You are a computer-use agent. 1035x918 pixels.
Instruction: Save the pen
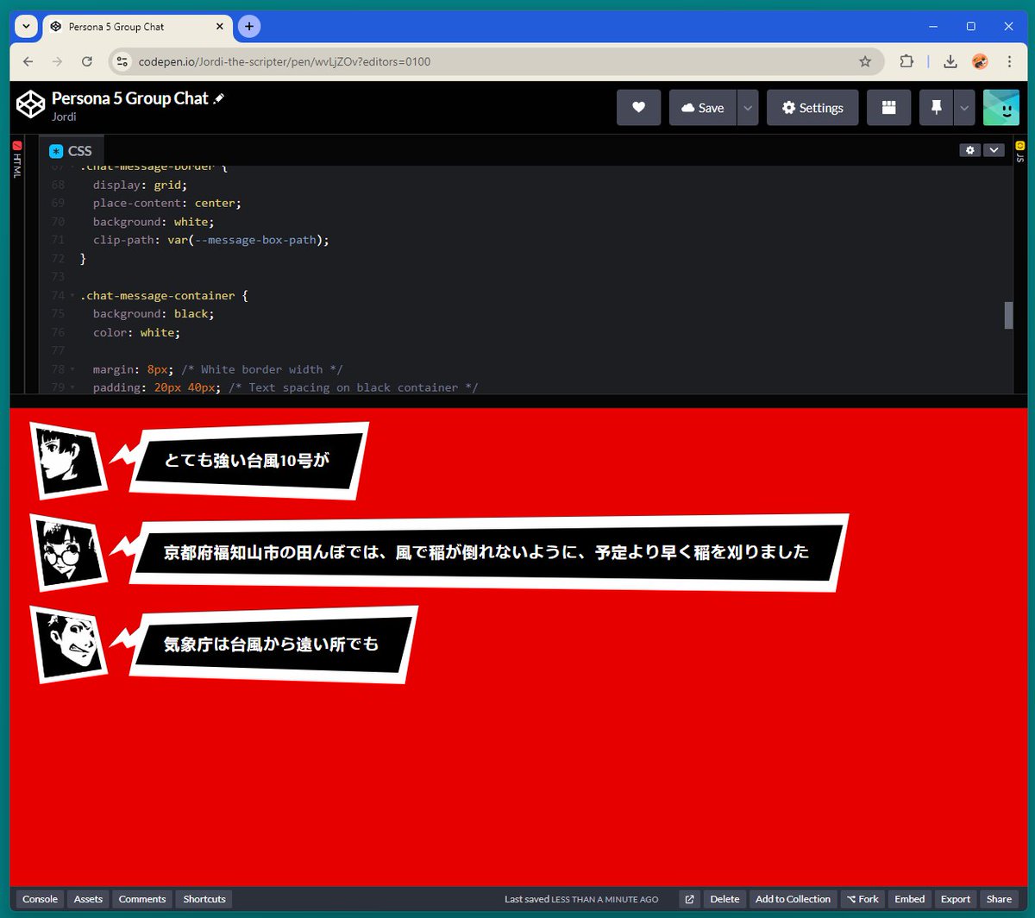(703, 108)
